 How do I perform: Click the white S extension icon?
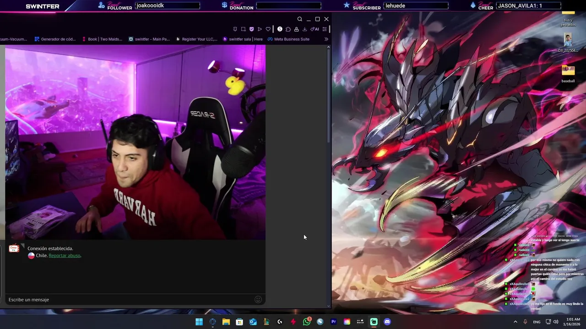click(280, 29)
